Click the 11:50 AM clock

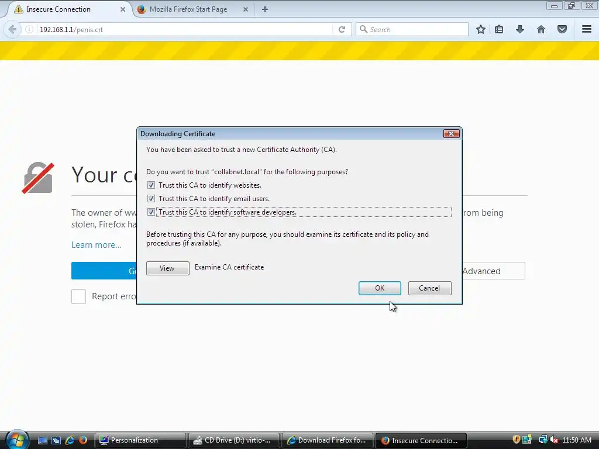[x=576, y=440]
